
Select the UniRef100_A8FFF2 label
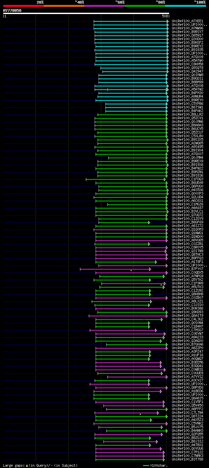point(188,409)
